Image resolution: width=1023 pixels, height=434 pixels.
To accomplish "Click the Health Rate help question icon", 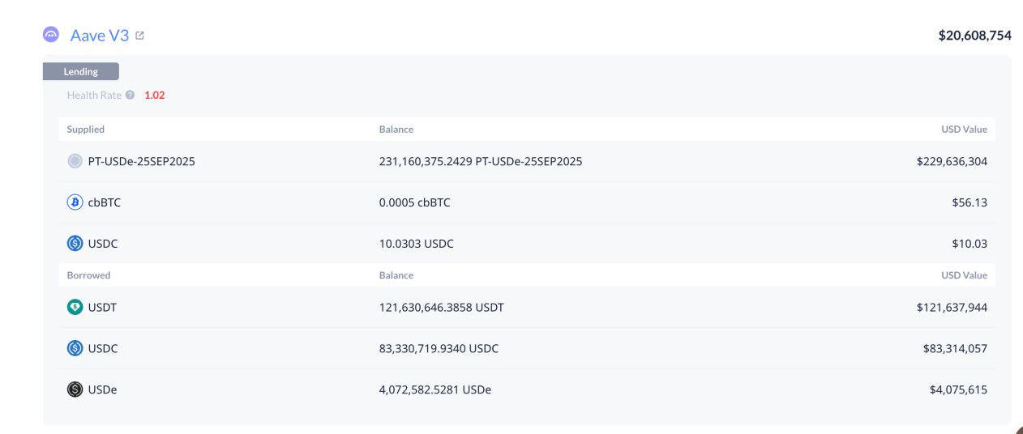I will (131, 96).
